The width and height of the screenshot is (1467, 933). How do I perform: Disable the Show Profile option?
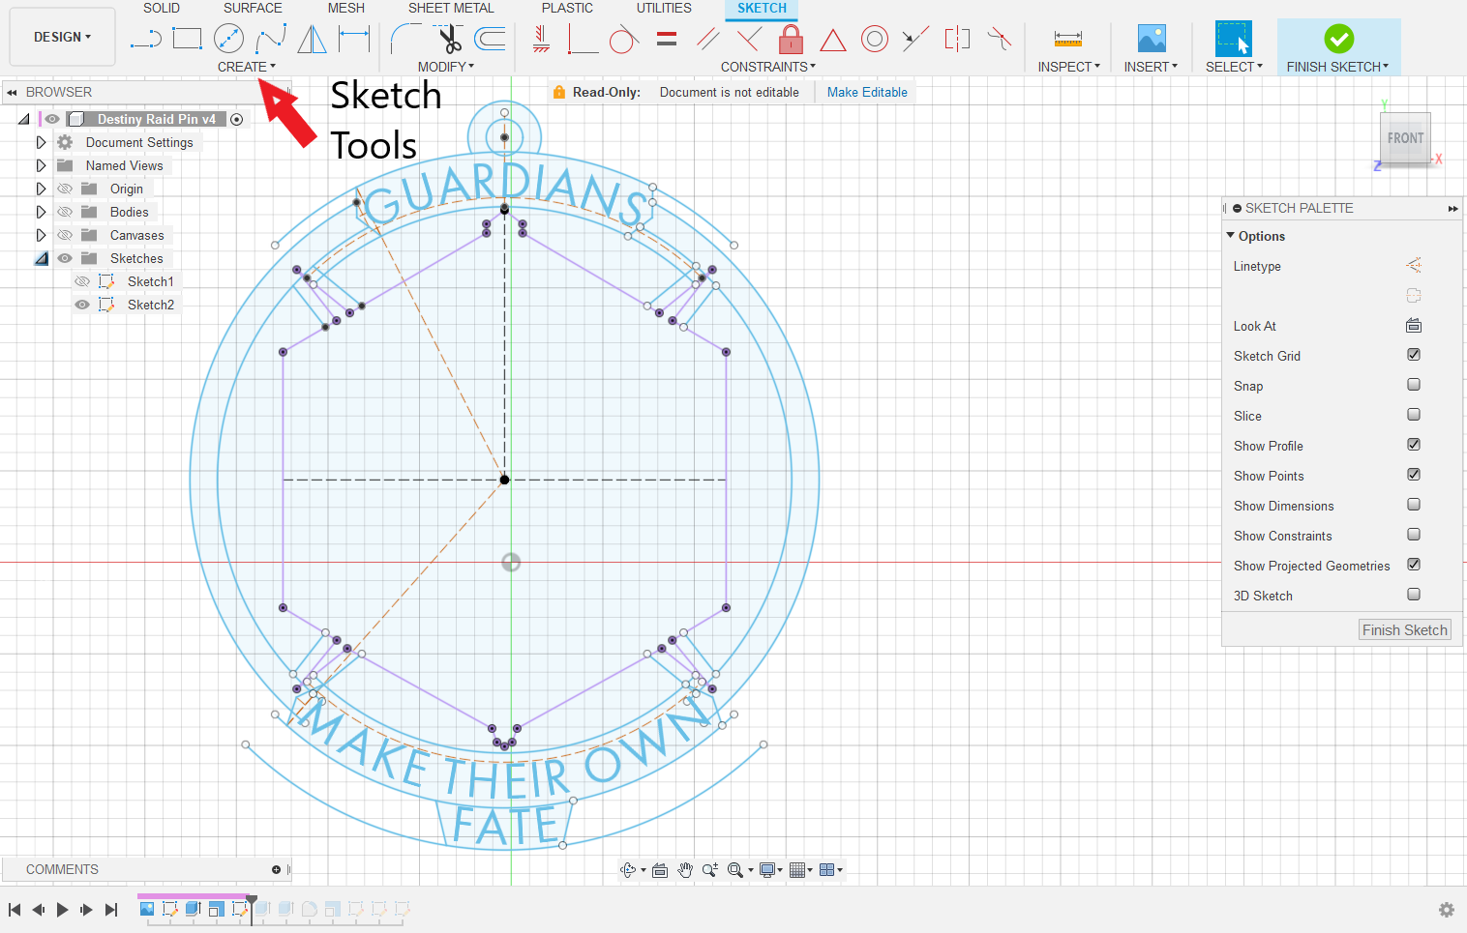click(1413, 445)
